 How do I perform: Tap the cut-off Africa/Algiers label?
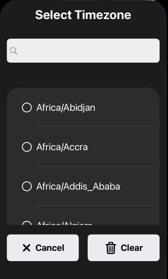tap(64, 224)
